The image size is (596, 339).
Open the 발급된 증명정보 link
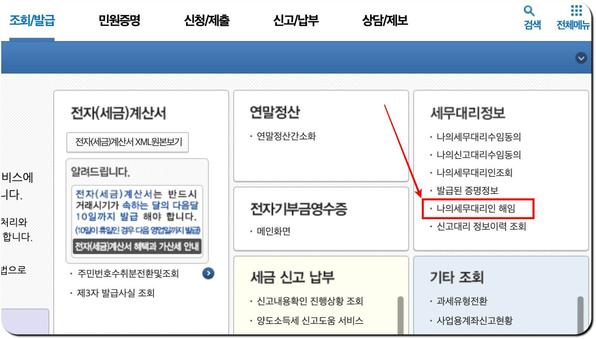pos(467,191)
